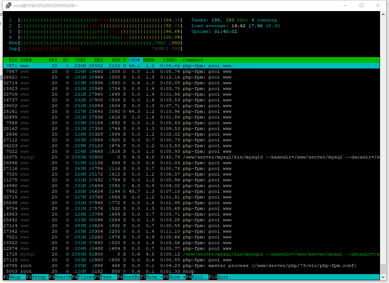Sort by PRI column header

pyautogui.click(x=53, y=60)
